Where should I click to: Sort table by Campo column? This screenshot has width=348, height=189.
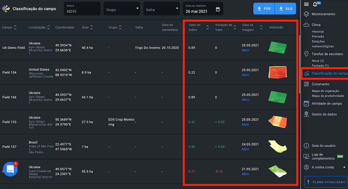coord(15,27)
